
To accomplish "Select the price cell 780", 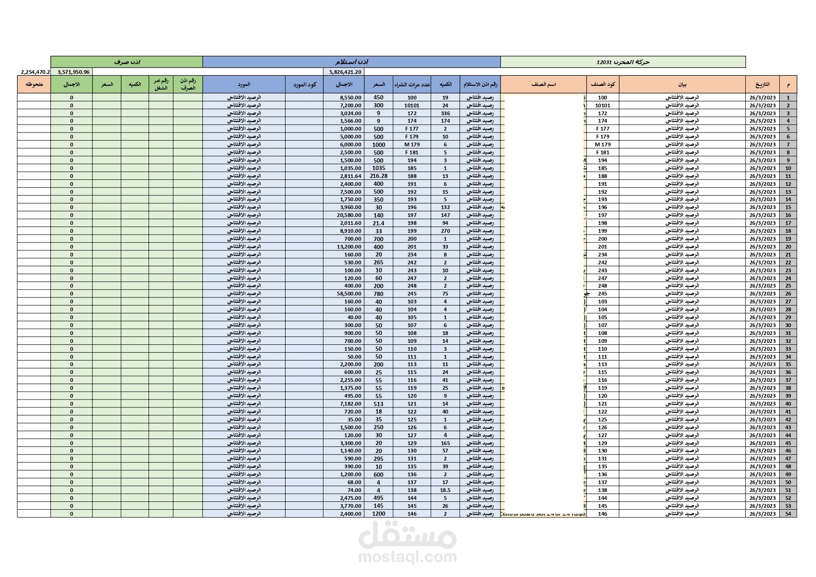I will (x=379, y=294).
